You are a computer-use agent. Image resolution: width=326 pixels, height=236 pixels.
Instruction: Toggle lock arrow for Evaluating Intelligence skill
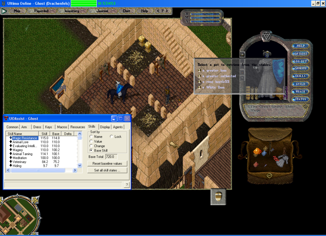tap(11, 146)
